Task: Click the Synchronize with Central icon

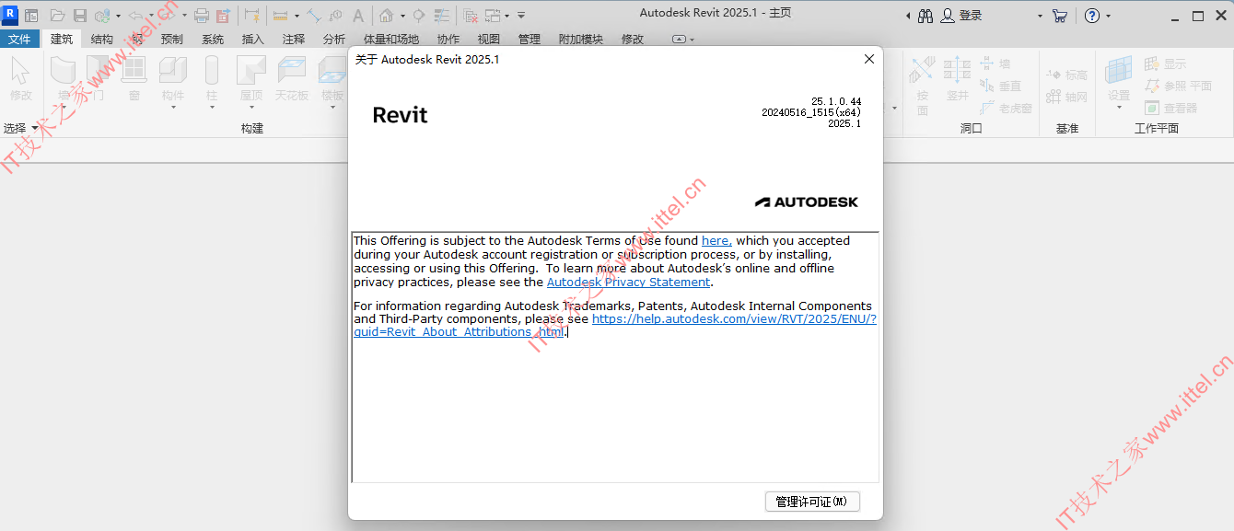Action: pyautogui.click(x=101, y=16)
